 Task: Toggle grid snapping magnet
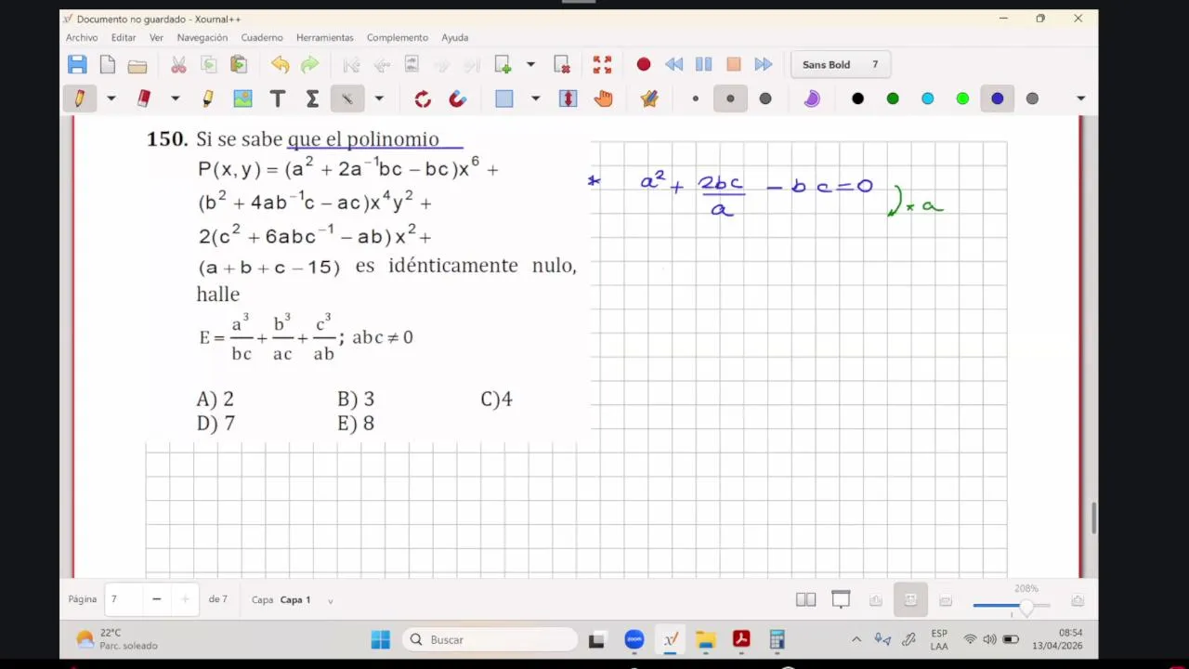coord(457,98)
